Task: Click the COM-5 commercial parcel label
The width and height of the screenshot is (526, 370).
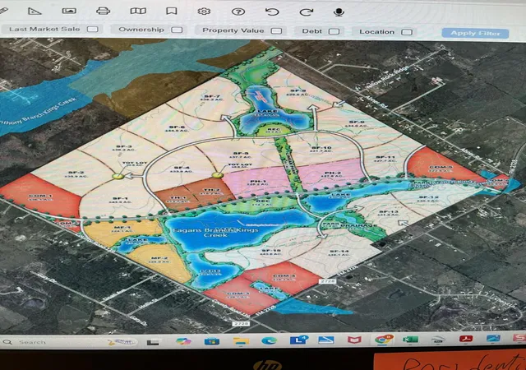Action: pos(441,169)
